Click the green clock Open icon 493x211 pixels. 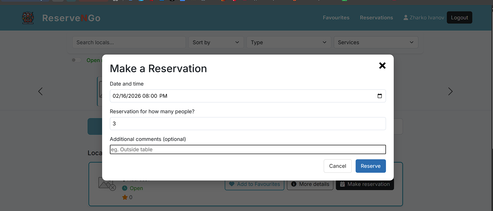125,188
